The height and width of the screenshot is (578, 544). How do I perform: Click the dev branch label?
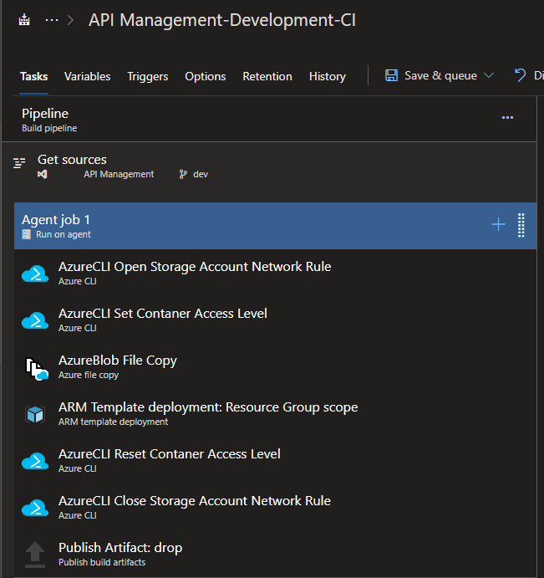201,174
